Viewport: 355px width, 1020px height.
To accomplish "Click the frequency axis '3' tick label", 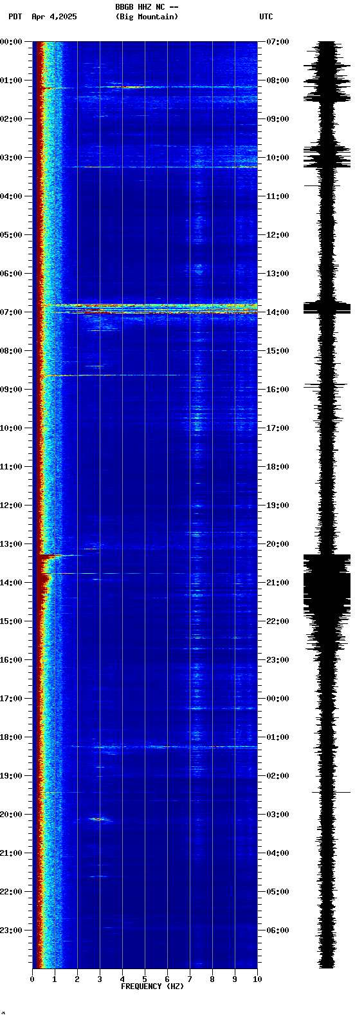I will 100,979.
